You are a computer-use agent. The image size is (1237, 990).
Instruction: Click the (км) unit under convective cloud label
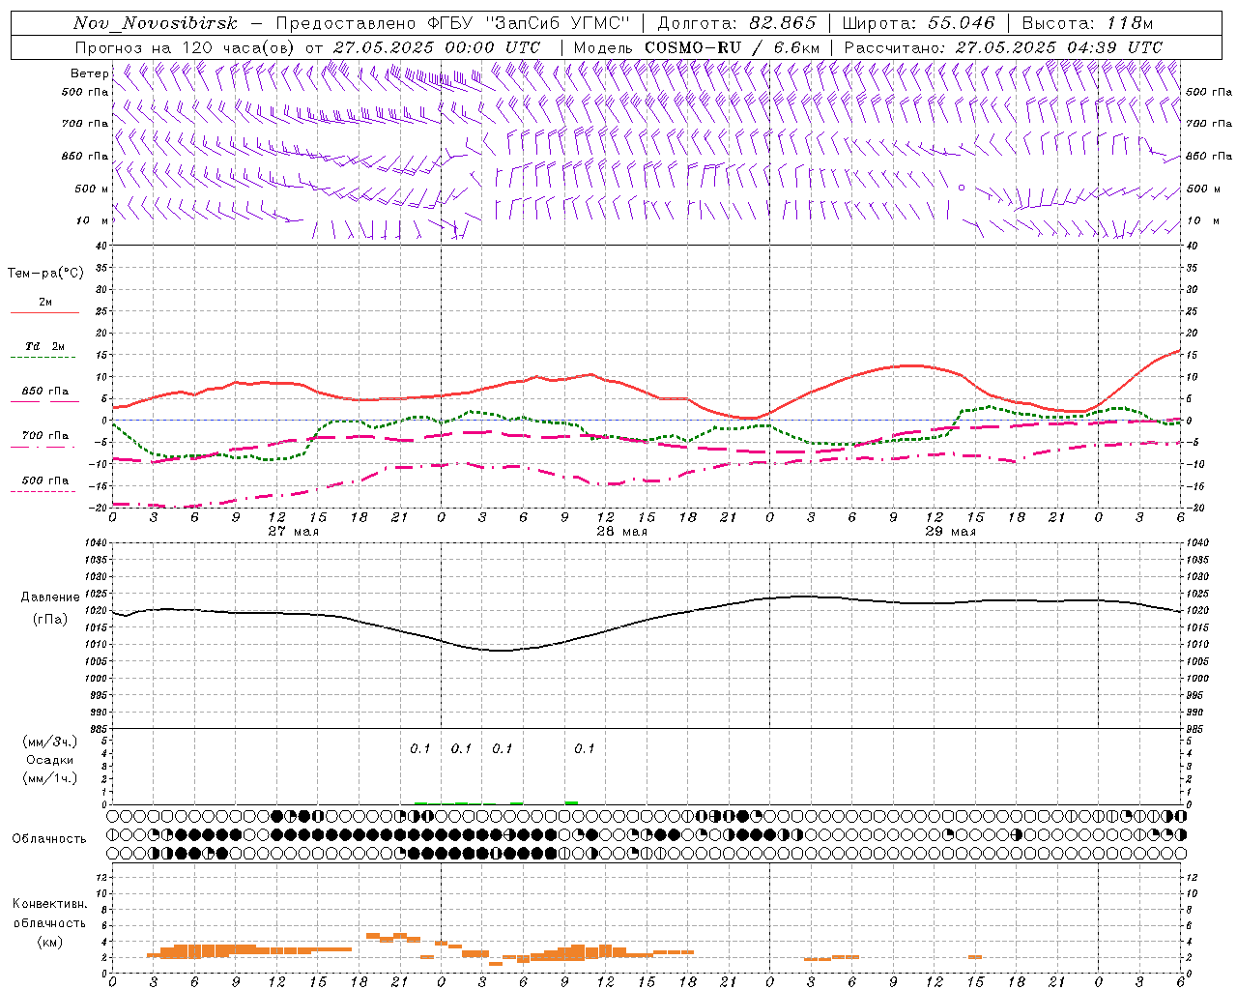tap(49, 942)
